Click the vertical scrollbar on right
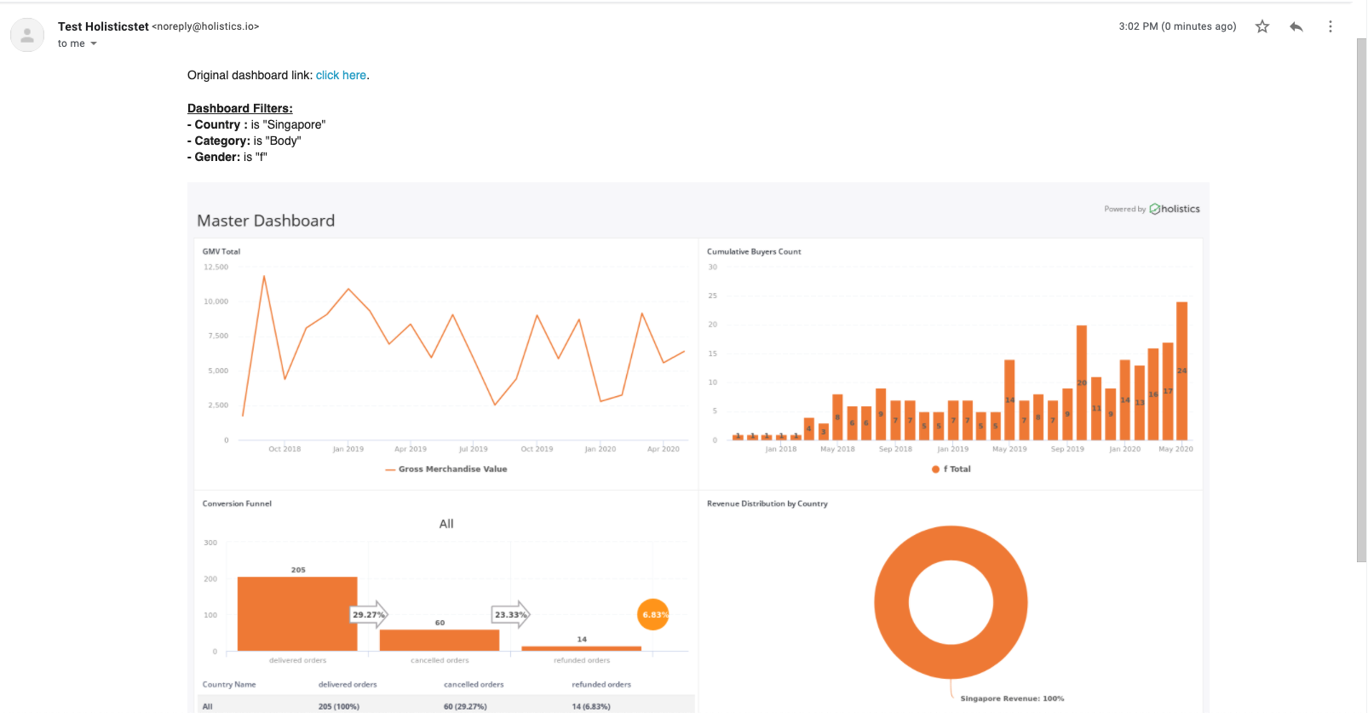The width and height of the screenshot is (1368, 713). [1361, 298]
